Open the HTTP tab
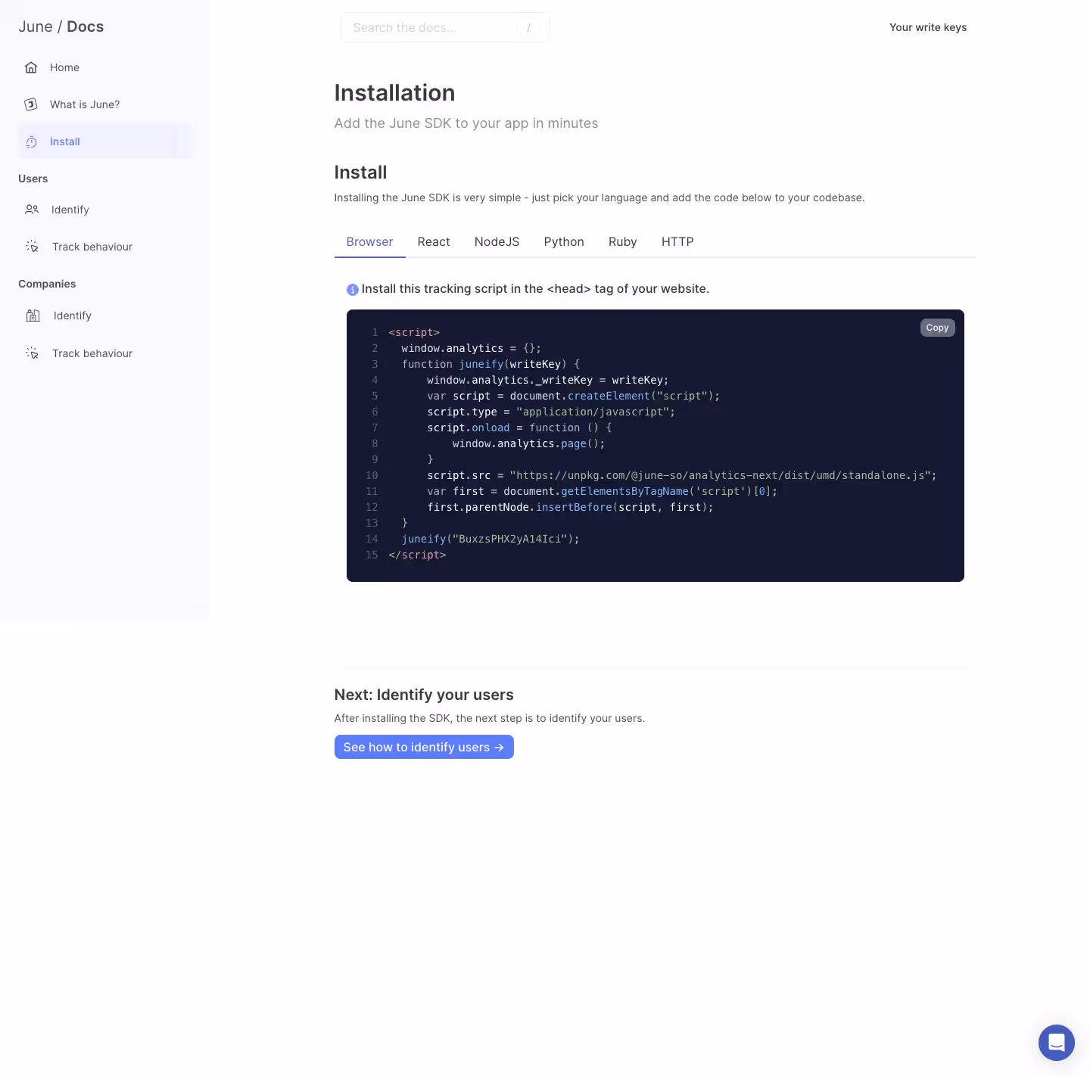The width and height of the screenshot is (1090, 1076). (677, 241)
